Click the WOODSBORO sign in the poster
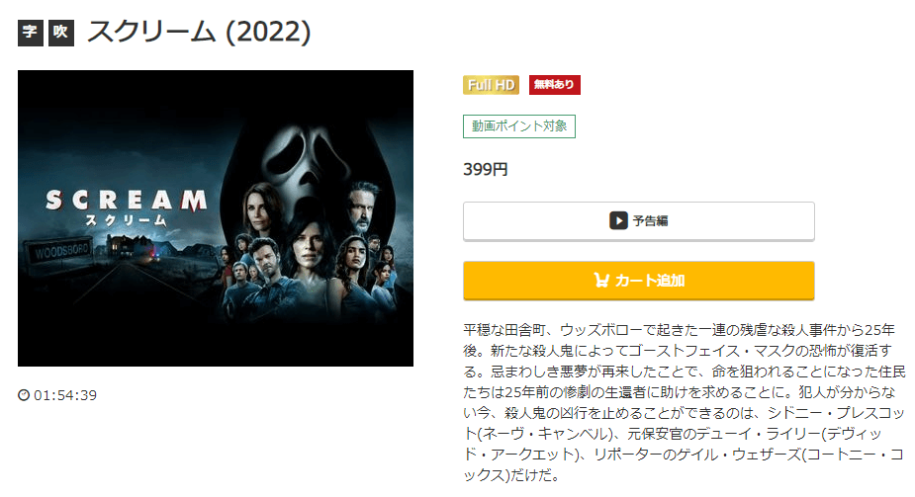This screenshot has height=497, width=915. point(61,252)
